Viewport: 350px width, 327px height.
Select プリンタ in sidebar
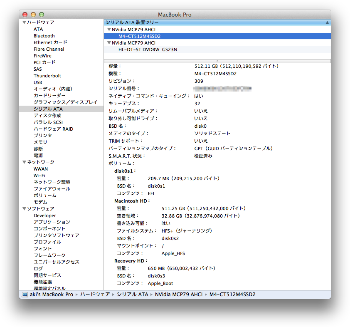pyautogui.click(x=43, y=135)
